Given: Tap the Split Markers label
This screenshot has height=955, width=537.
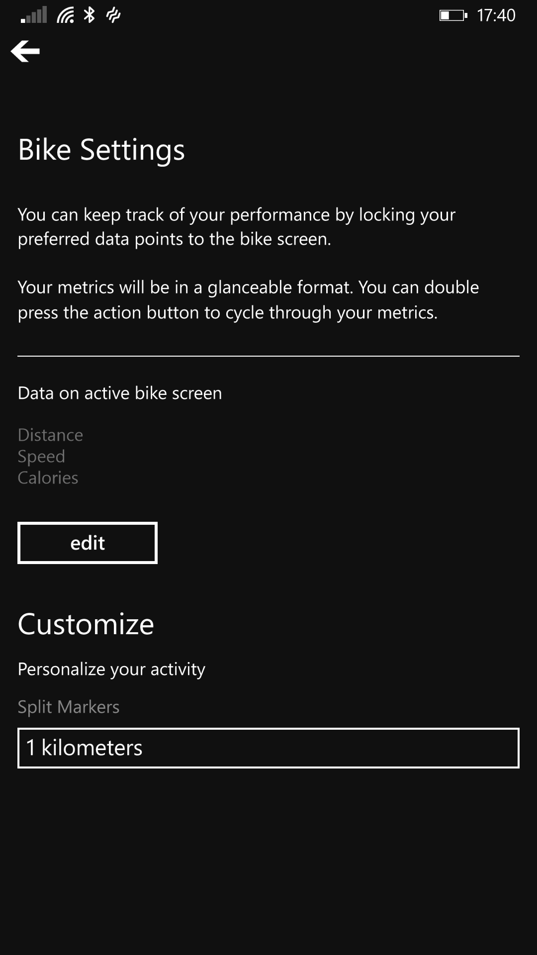Looking at the screenshot, I should [x=69, y=707].
